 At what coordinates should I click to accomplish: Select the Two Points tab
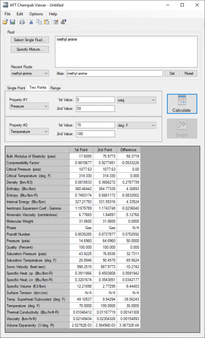click(38, 87)
